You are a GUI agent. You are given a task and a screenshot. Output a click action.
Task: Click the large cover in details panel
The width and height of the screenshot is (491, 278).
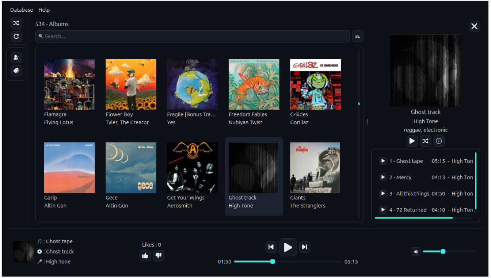[x=425, y=70]
